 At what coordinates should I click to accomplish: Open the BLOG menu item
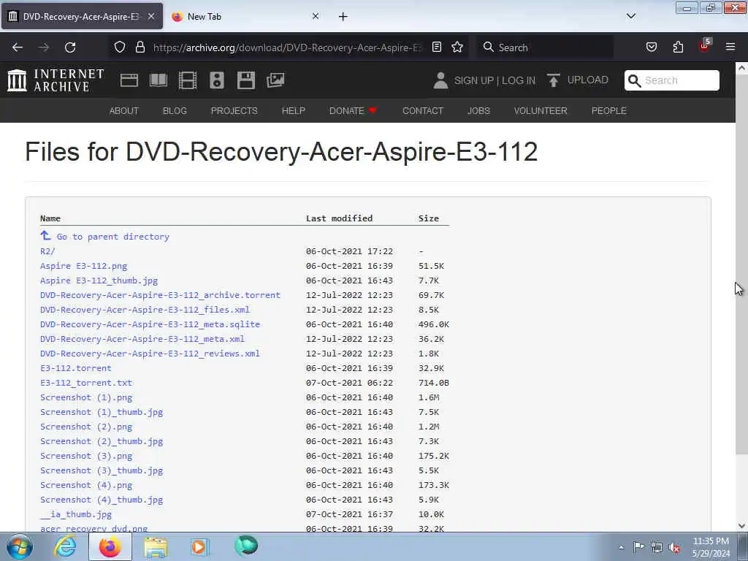click(x=175, y=111)
